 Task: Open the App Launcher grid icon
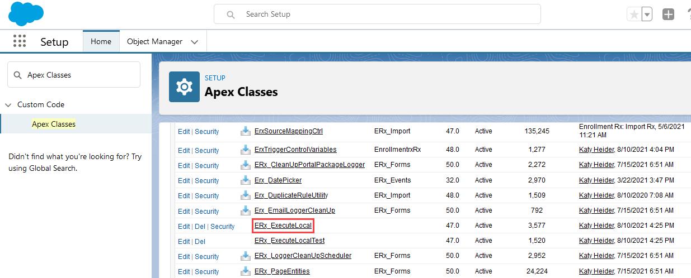click(x=20, y=42)
